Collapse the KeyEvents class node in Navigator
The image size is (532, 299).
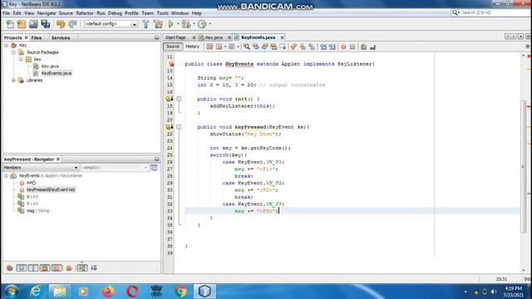coord(6,175)
